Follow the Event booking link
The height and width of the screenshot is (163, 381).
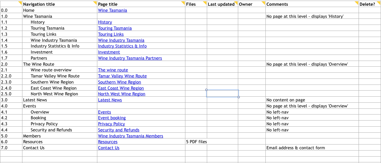click(112, 118)
